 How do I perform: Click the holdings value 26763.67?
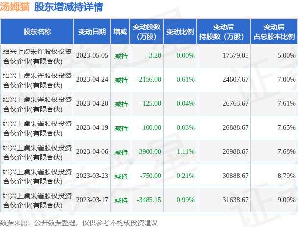tap(235, 104)
